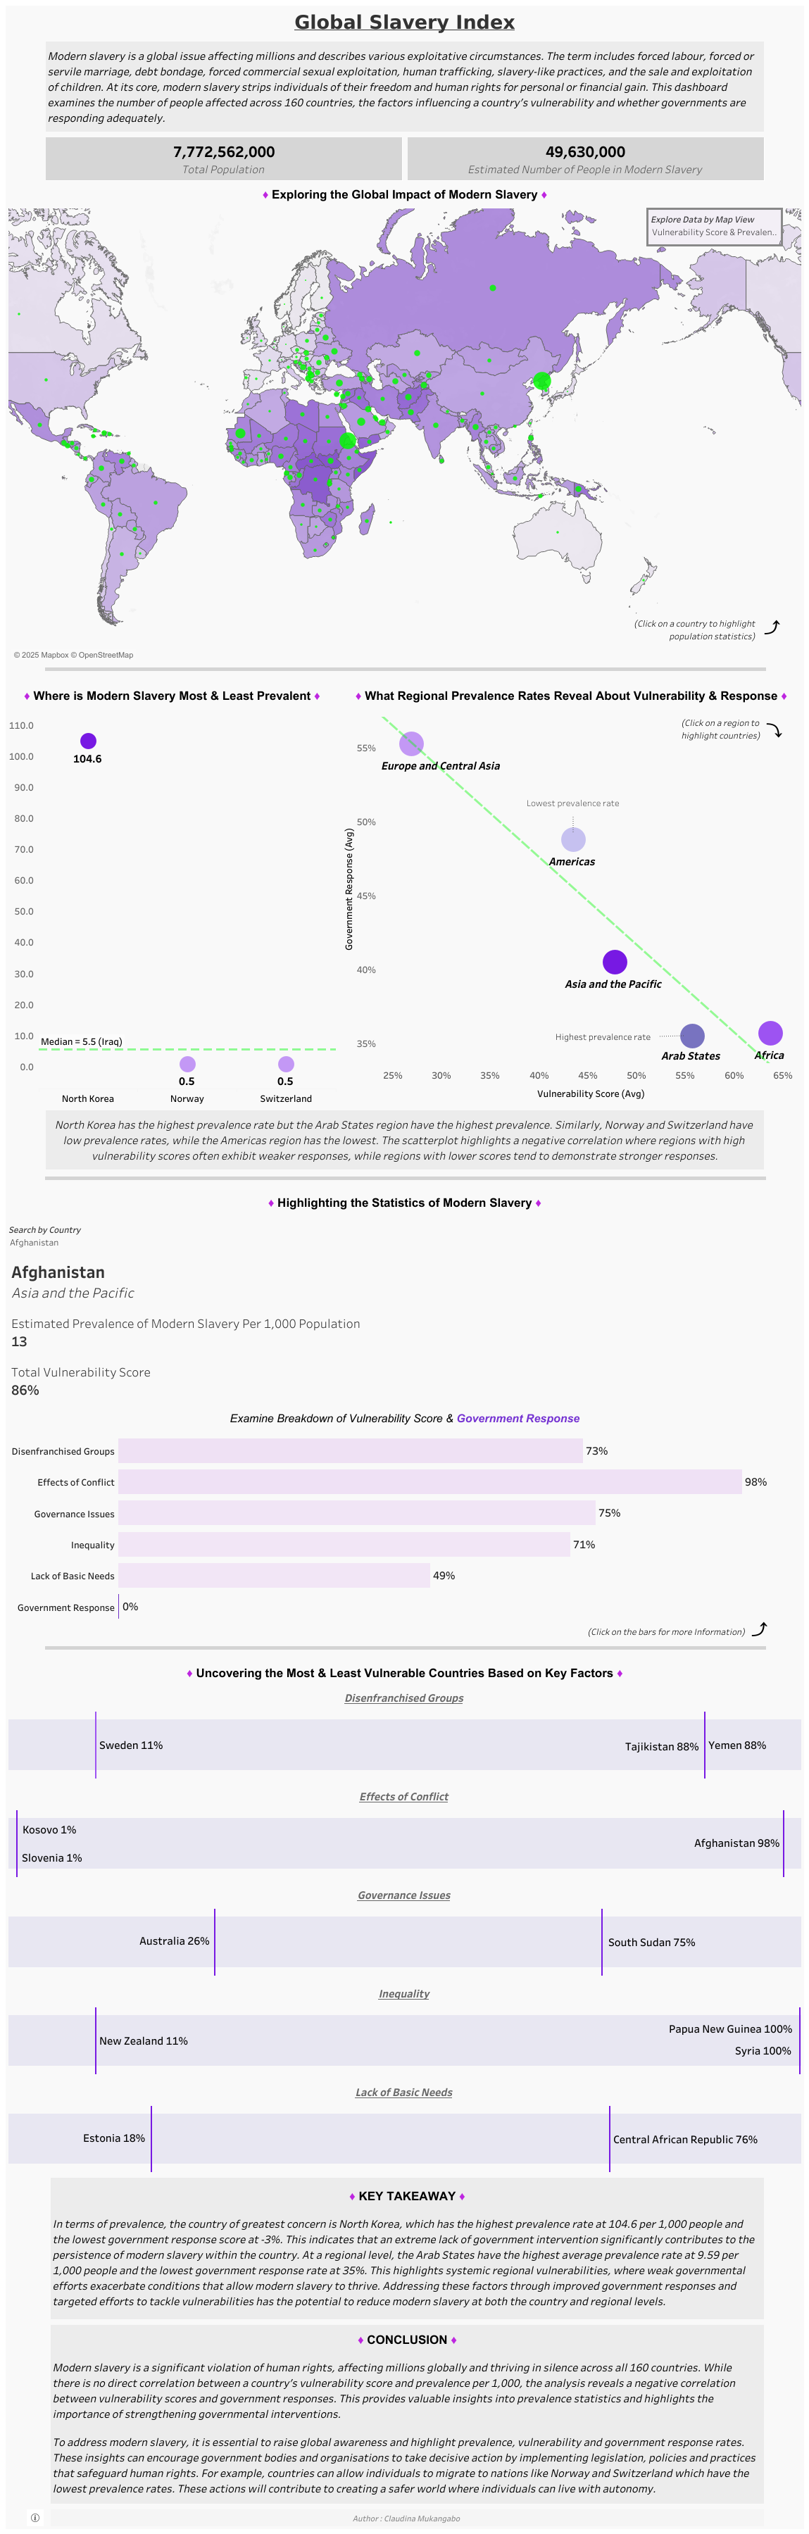This screenshot has height=2534, width=809.
Task: Click the large green circle on North Korea
Action: pyautogui.click(x=541, y=382)
